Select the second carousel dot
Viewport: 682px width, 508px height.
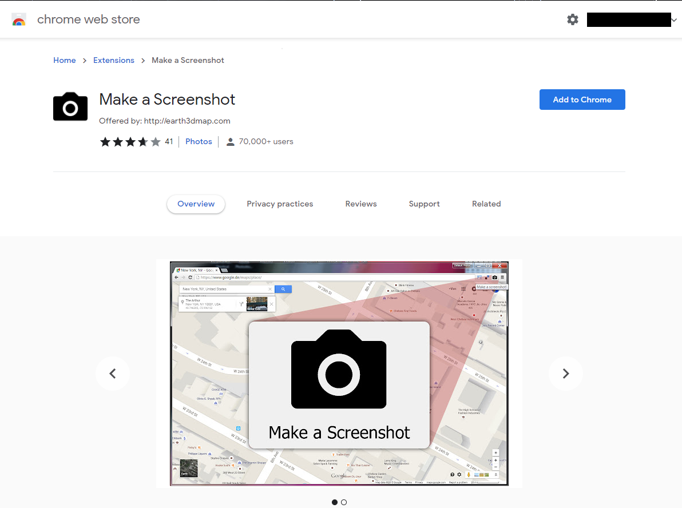coord(344,502)
